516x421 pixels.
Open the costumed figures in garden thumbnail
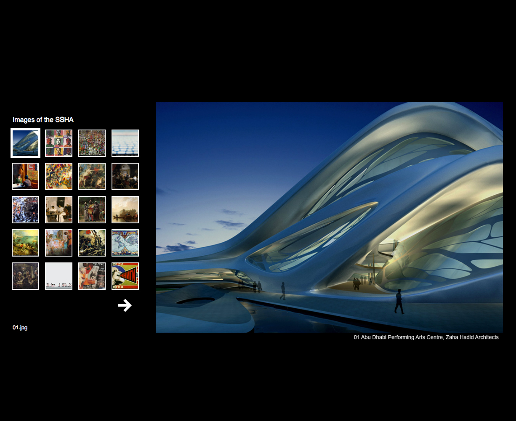[x=92, y=209]
